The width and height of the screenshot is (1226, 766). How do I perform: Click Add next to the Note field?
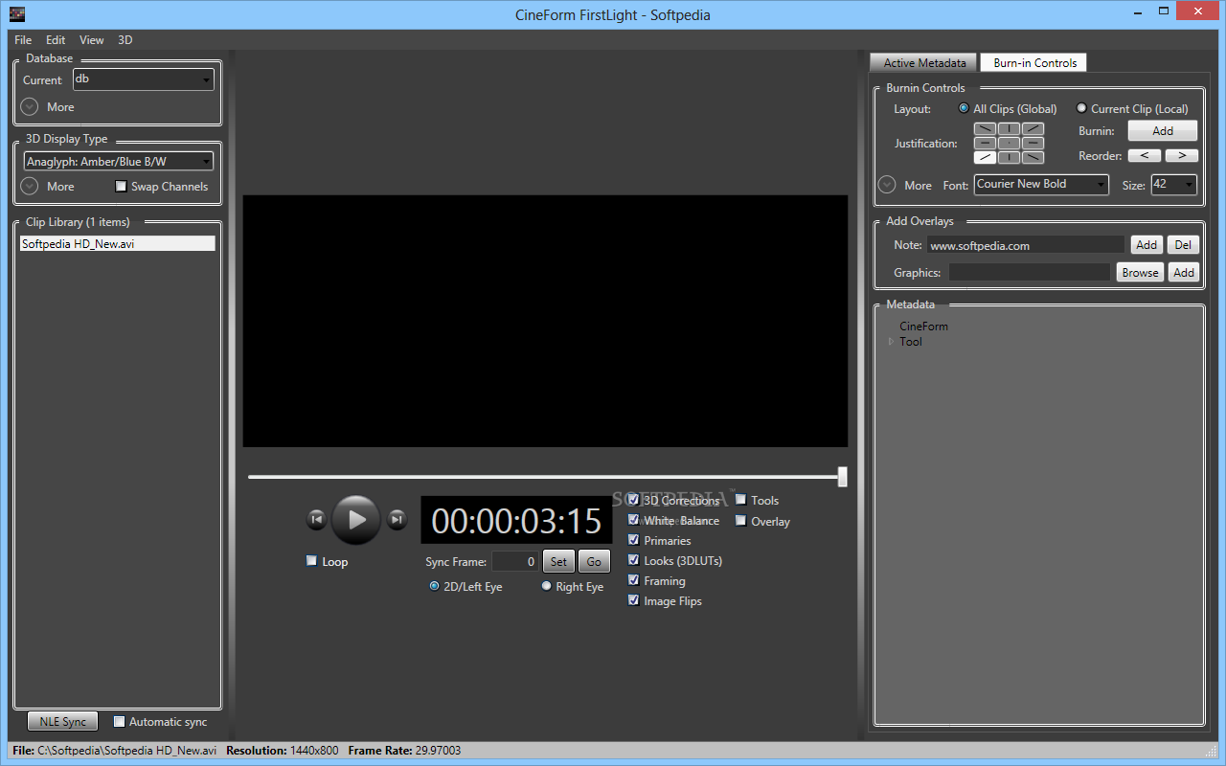(1147, 244)
